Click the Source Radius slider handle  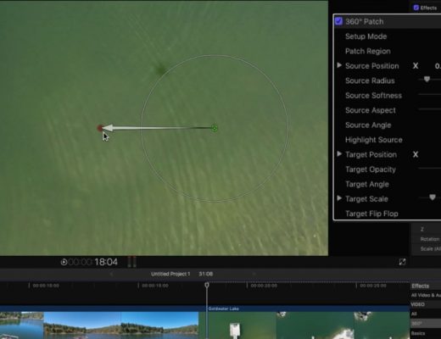427,80
